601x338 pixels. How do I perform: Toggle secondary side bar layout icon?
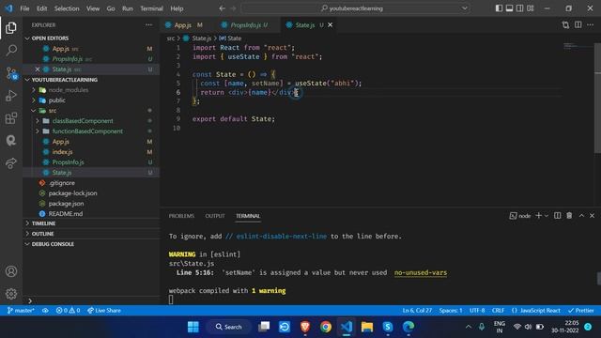[x=519, y=8]
